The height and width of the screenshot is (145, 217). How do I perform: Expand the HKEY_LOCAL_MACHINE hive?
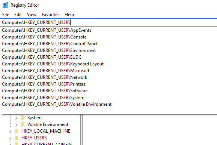[11, 132]
